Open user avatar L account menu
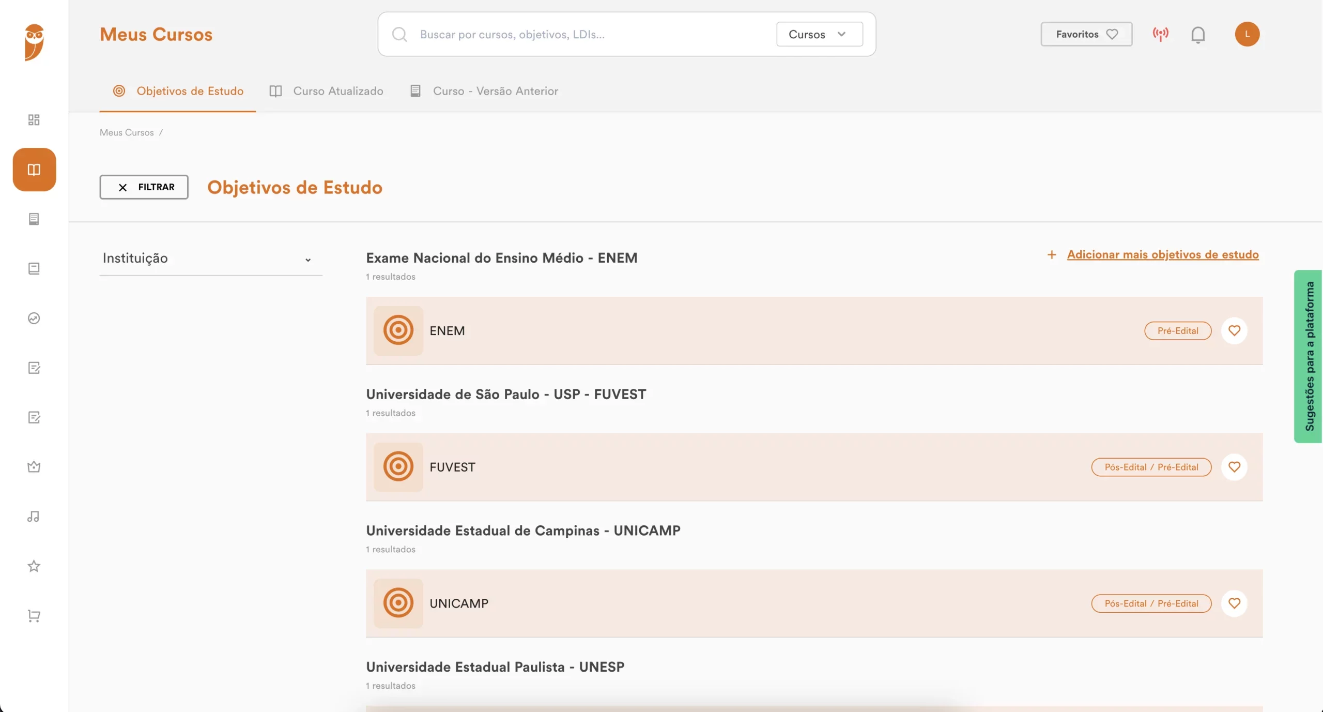The image size is (1323, 712). [1247, 34]
